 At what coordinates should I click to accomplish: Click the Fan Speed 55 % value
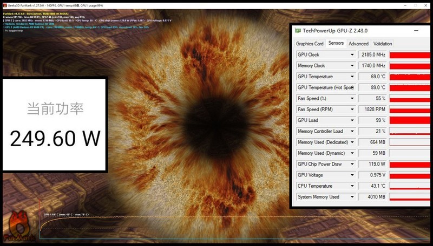point(373,98)
